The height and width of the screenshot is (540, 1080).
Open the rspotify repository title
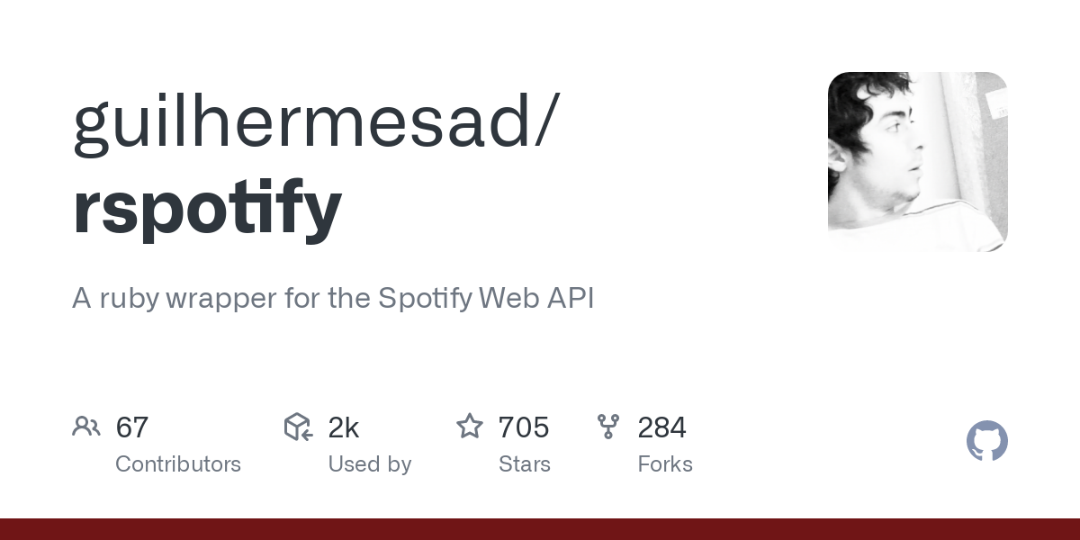pos(207,208)
